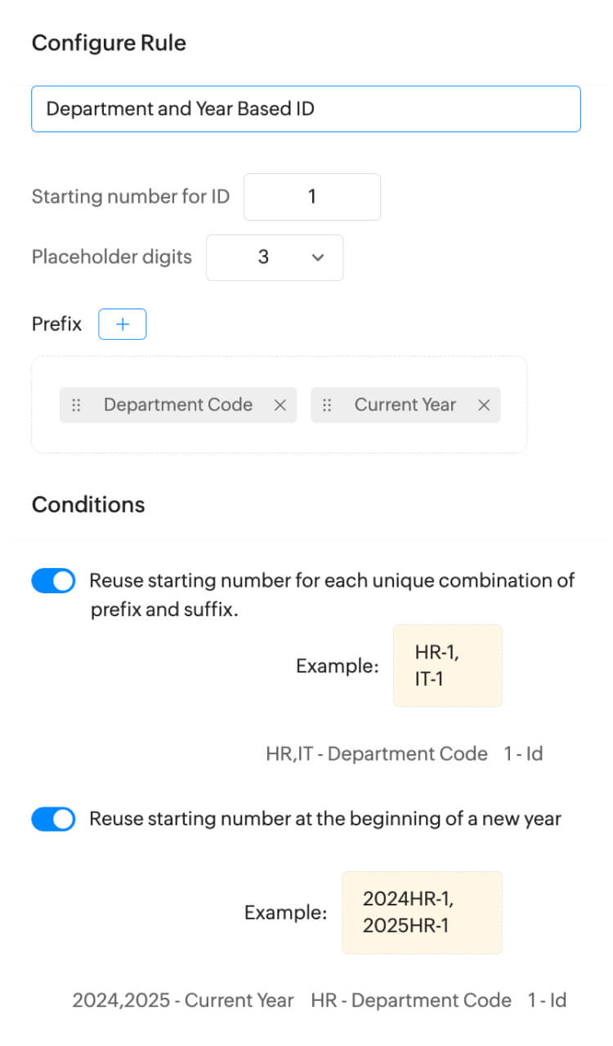The width and height of the screenshot is (613, 1046).
Task: Click the Configure Rule heading
Action: click(x=109, y=43)
